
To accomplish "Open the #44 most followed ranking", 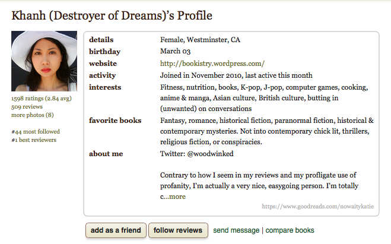I will (x=36, y=132).
